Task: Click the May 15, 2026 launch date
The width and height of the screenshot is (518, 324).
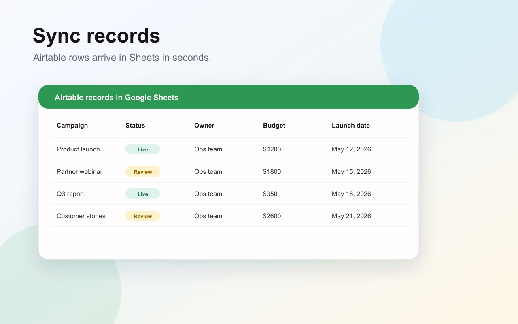Action: [351, 172]
